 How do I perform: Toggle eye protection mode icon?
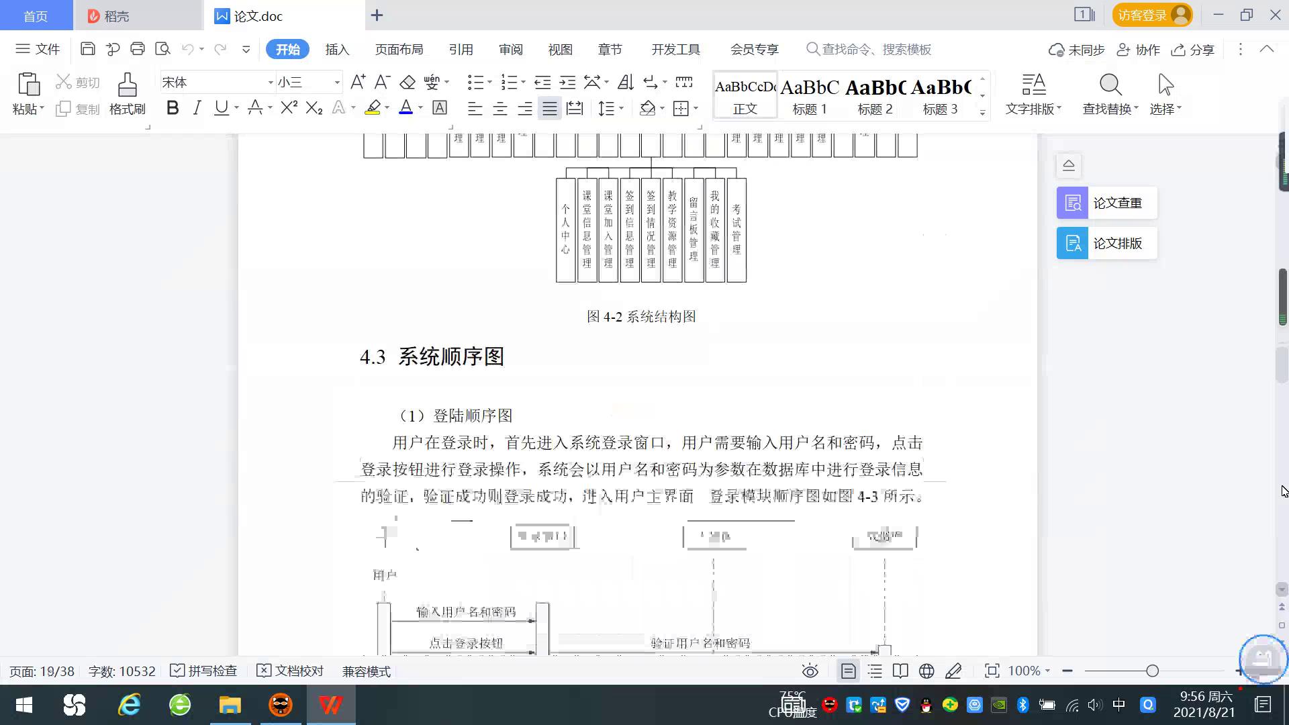click(810, 671)
